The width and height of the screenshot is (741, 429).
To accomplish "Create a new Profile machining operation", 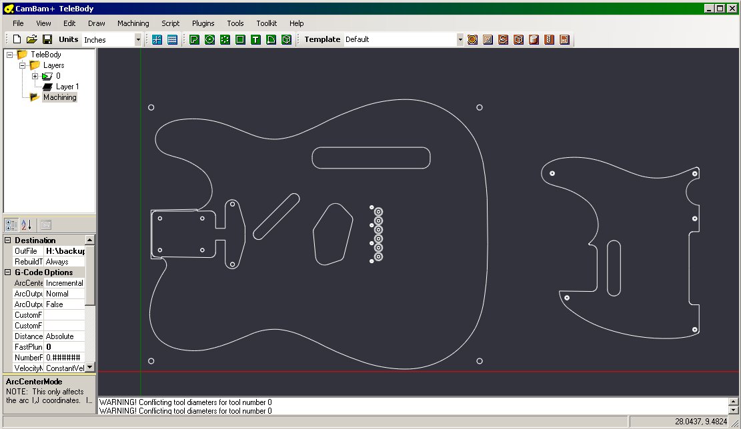I will [x=472, y=39].
